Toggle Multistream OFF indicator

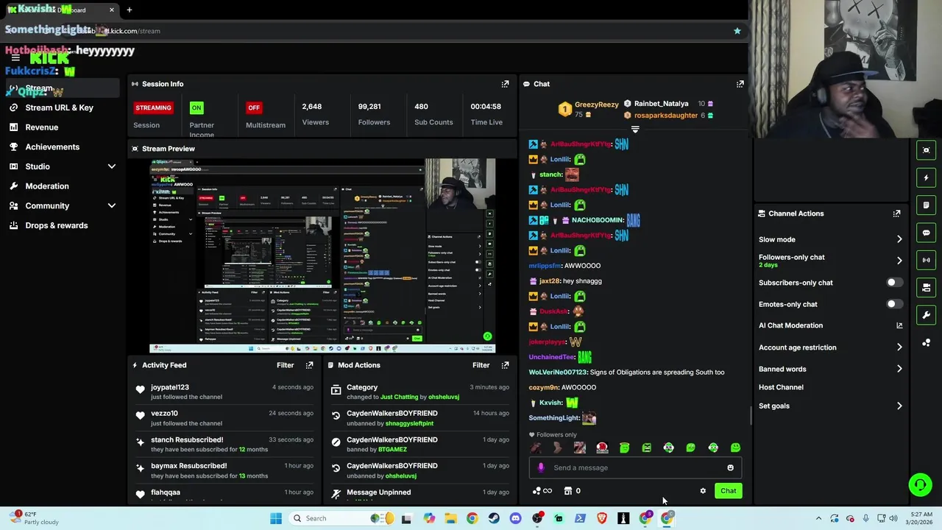click(254, 107)
